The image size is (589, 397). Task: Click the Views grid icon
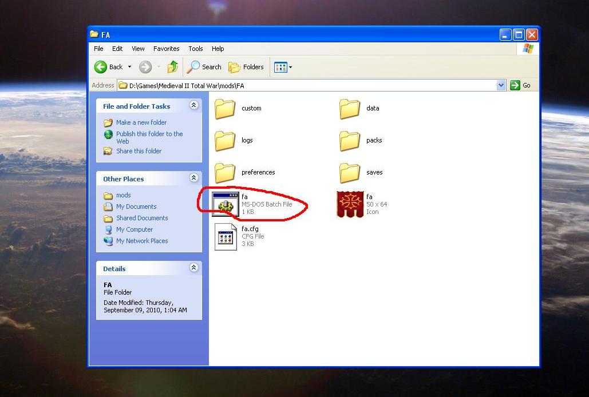pyautogui.click(x=280, y=67)
